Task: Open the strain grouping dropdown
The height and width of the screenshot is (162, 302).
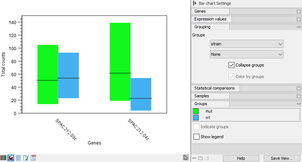Action: pos(246,44)
